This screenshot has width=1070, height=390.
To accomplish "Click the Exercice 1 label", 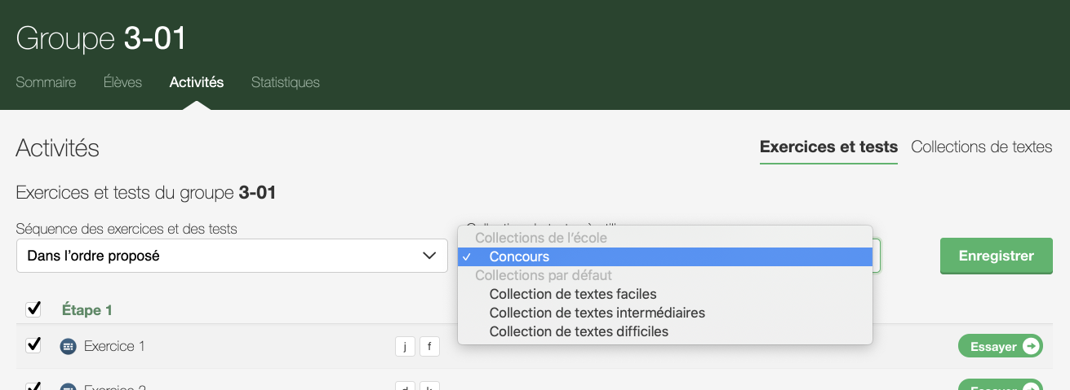I will point(114,346).
